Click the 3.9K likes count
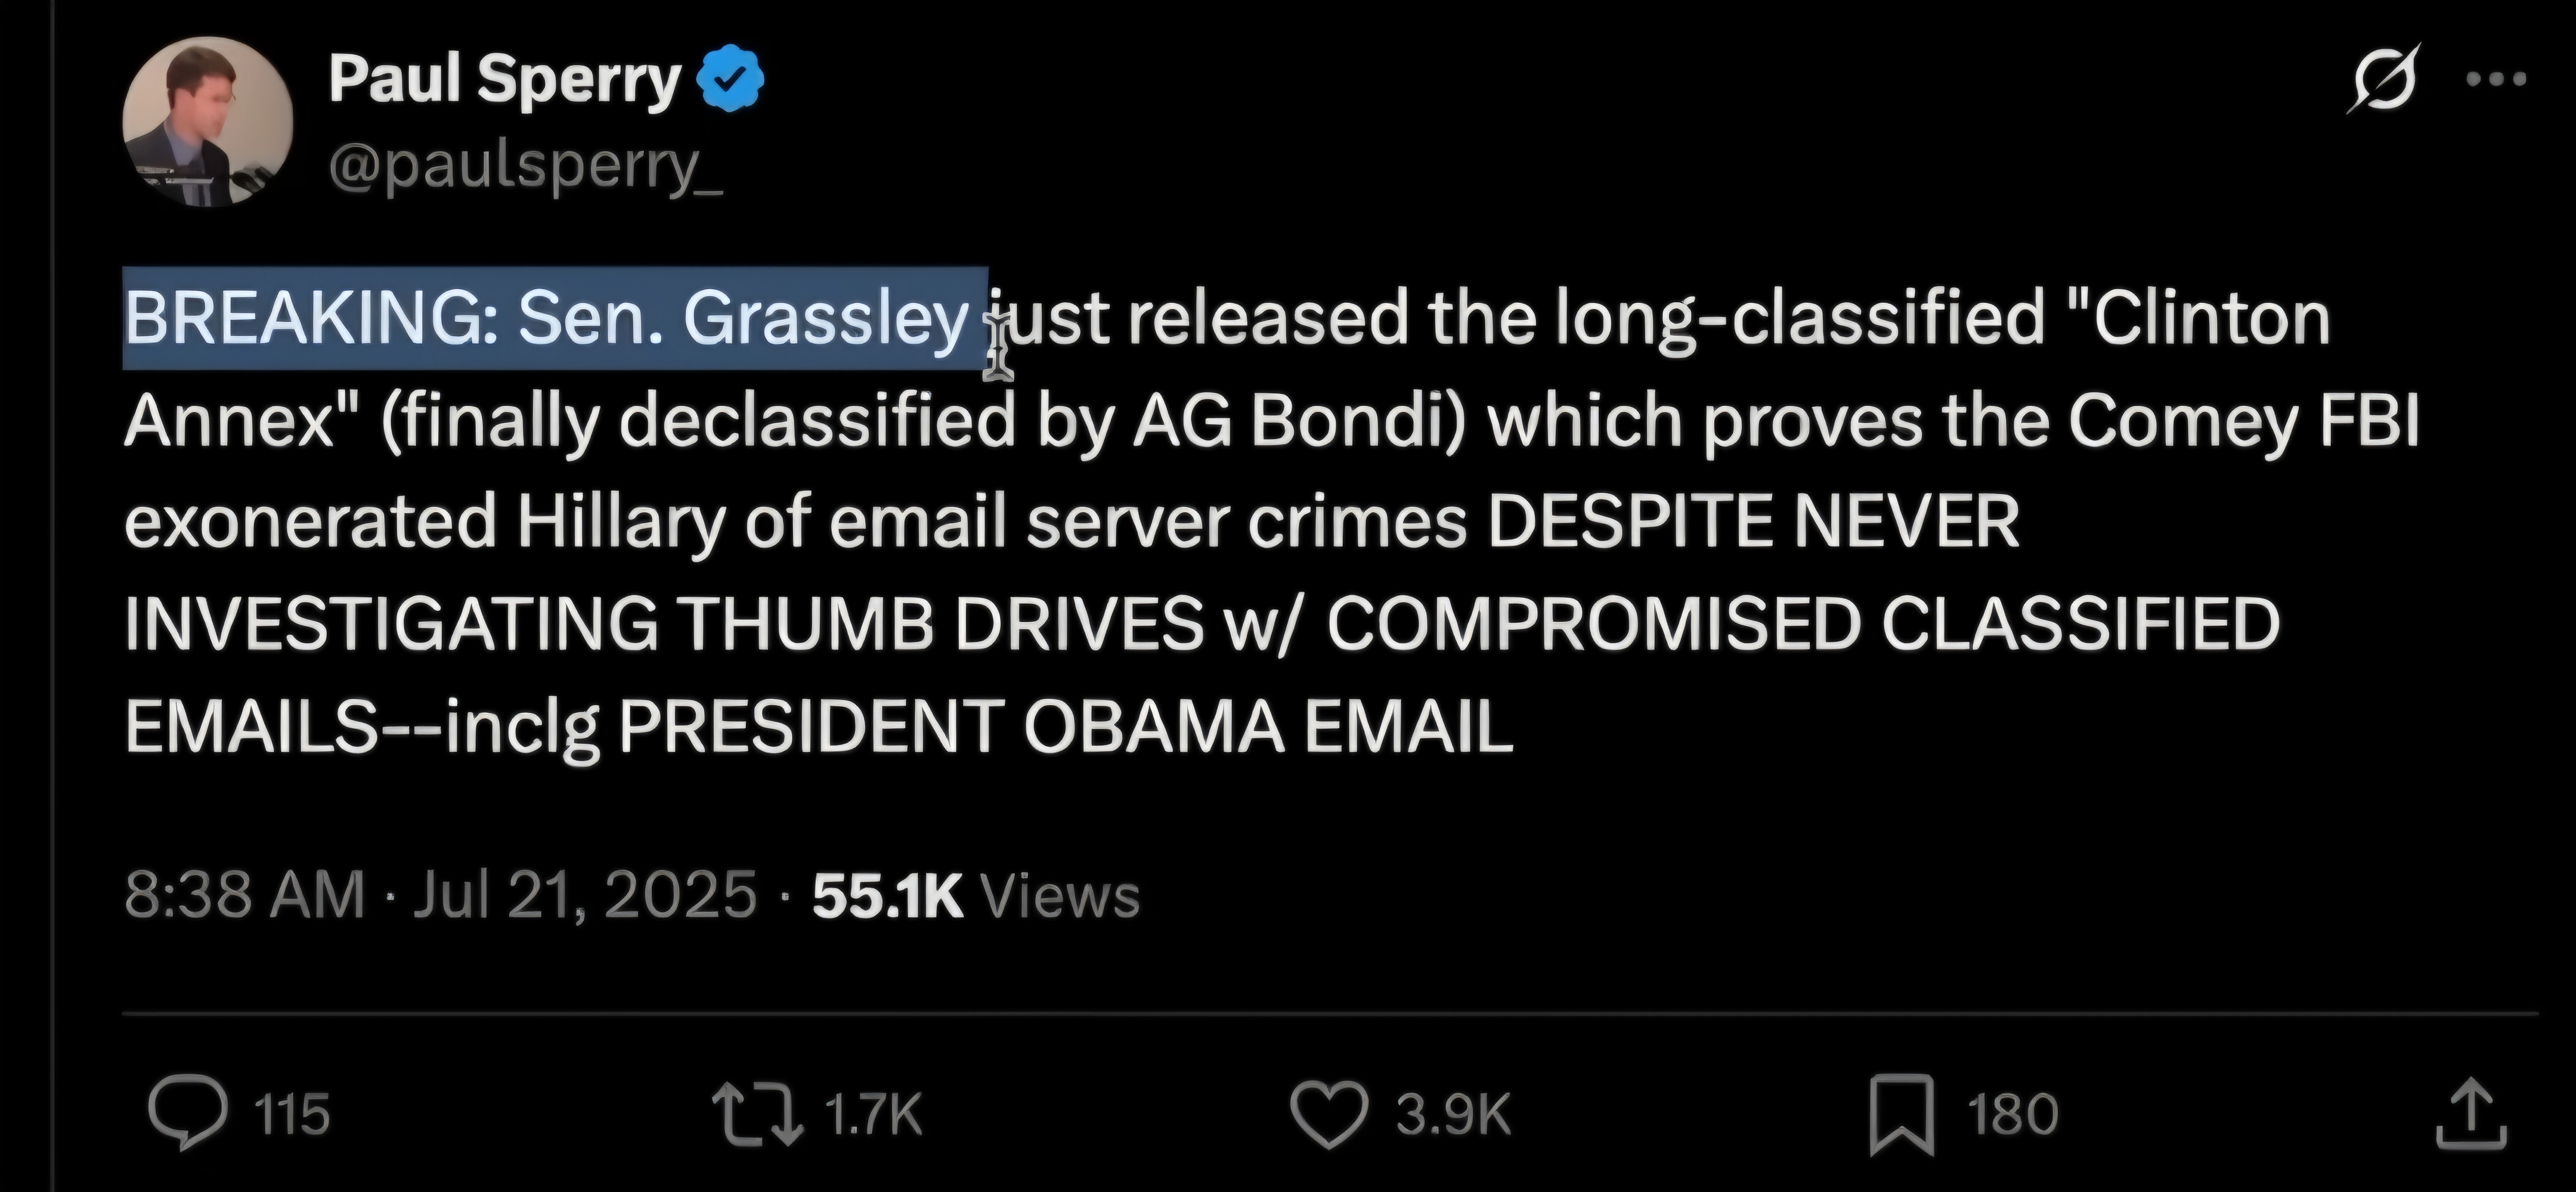The image size is (2576, 1192). [1452, 1114]
